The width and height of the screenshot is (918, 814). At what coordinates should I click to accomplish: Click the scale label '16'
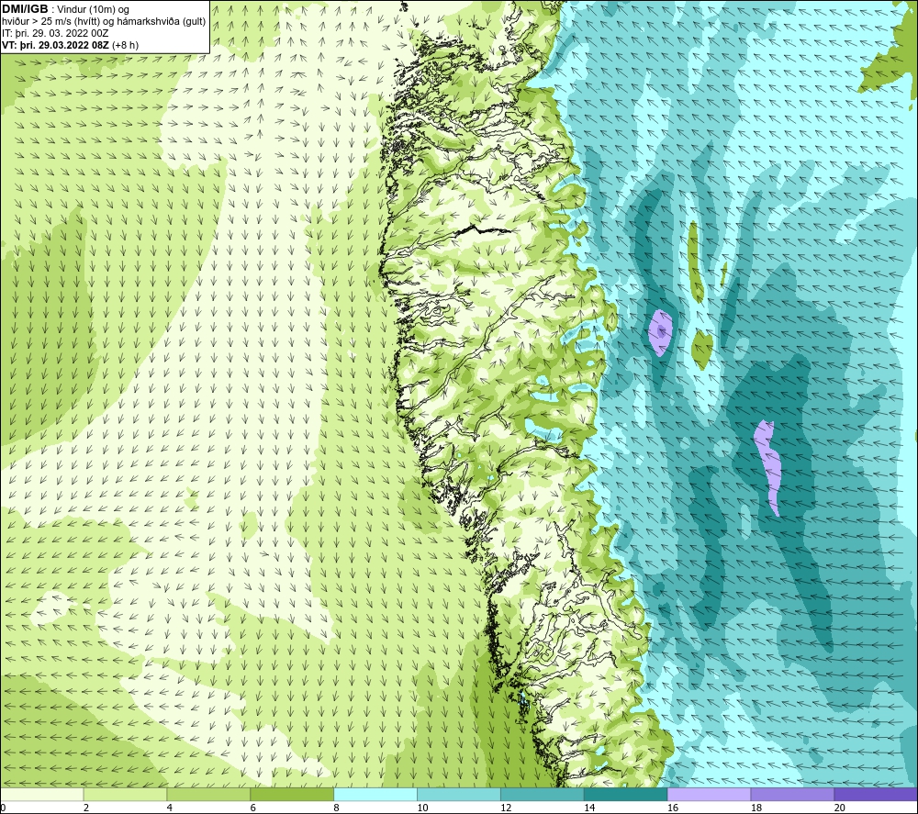[x=673, y=808]
